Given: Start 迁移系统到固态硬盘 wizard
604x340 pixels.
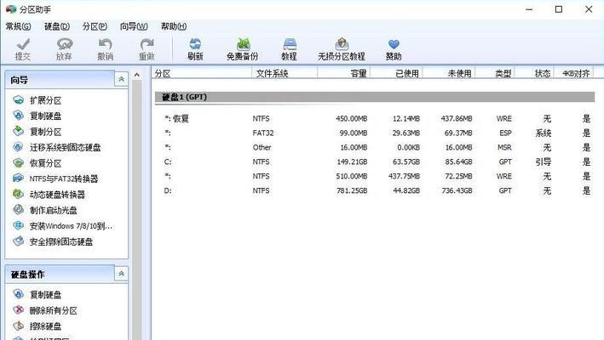Looking at the screenshot, I should click(x=56, y=147).
